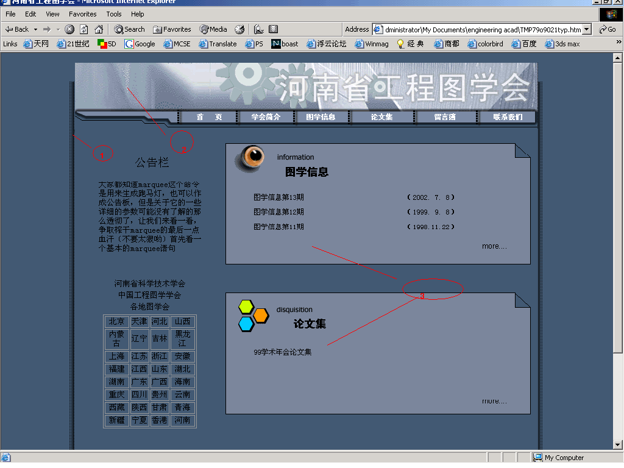The height and width of the screenshot is (468, 624).
Task: Click the Back navigation button
Action: click(17, 29)
